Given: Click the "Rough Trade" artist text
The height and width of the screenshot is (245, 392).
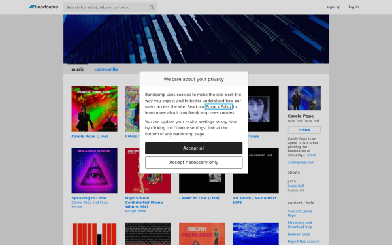Looking at the screenshot, I should pos(135,211).
